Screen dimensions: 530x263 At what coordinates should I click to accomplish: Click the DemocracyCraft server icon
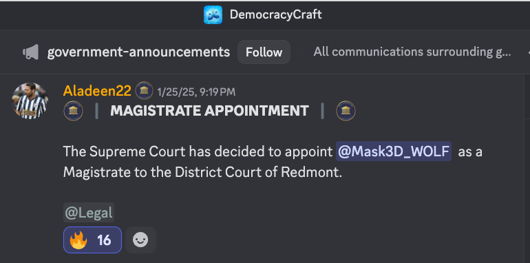213,15
